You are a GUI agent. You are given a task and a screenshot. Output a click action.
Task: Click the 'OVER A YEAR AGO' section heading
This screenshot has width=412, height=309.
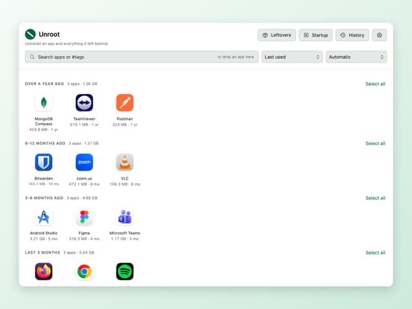pos(44,84)
